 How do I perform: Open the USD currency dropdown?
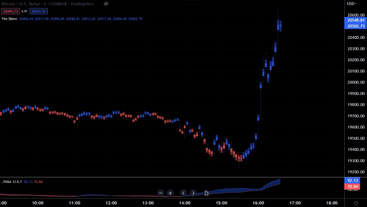(352, 4)
